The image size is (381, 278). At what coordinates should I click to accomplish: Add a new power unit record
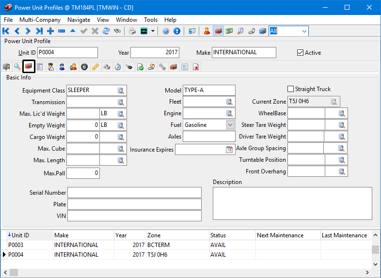tap(50, 31)
